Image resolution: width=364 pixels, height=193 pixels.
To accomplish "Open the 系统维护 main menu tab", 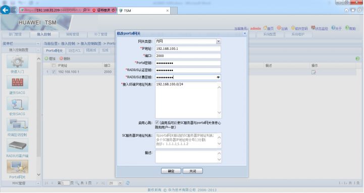I will click(298, 34).
